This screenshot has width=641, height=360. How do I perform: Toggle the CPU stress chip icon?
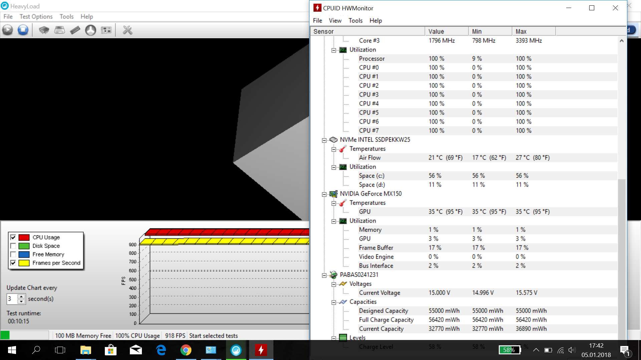tap(44, 30)
